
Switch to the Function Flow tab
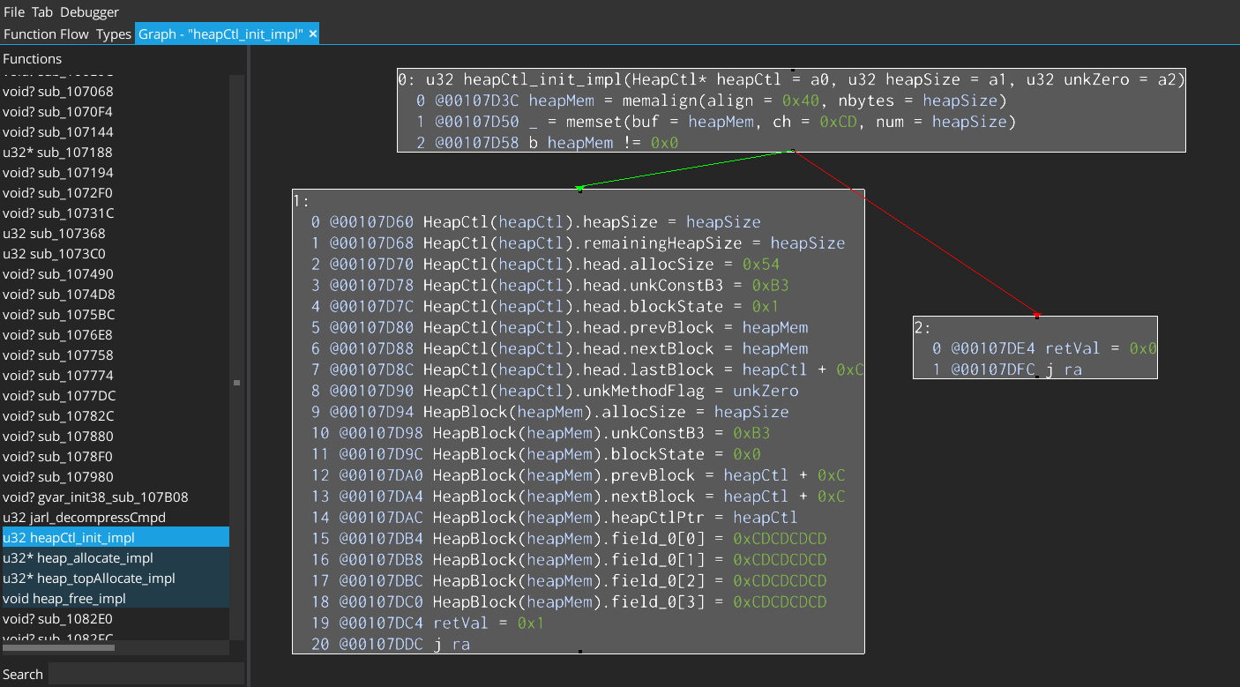pyautogui.click(x=46, y=34)
